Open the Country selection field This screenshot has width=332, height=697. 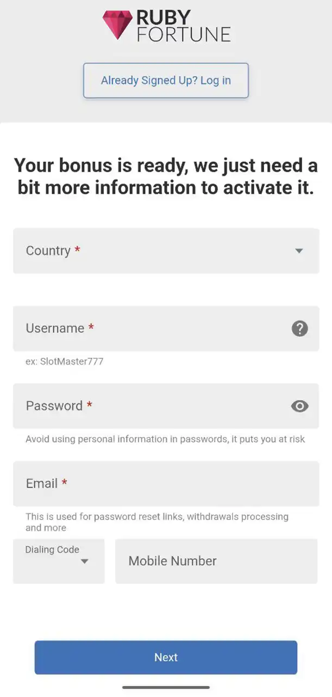(158, 251)
